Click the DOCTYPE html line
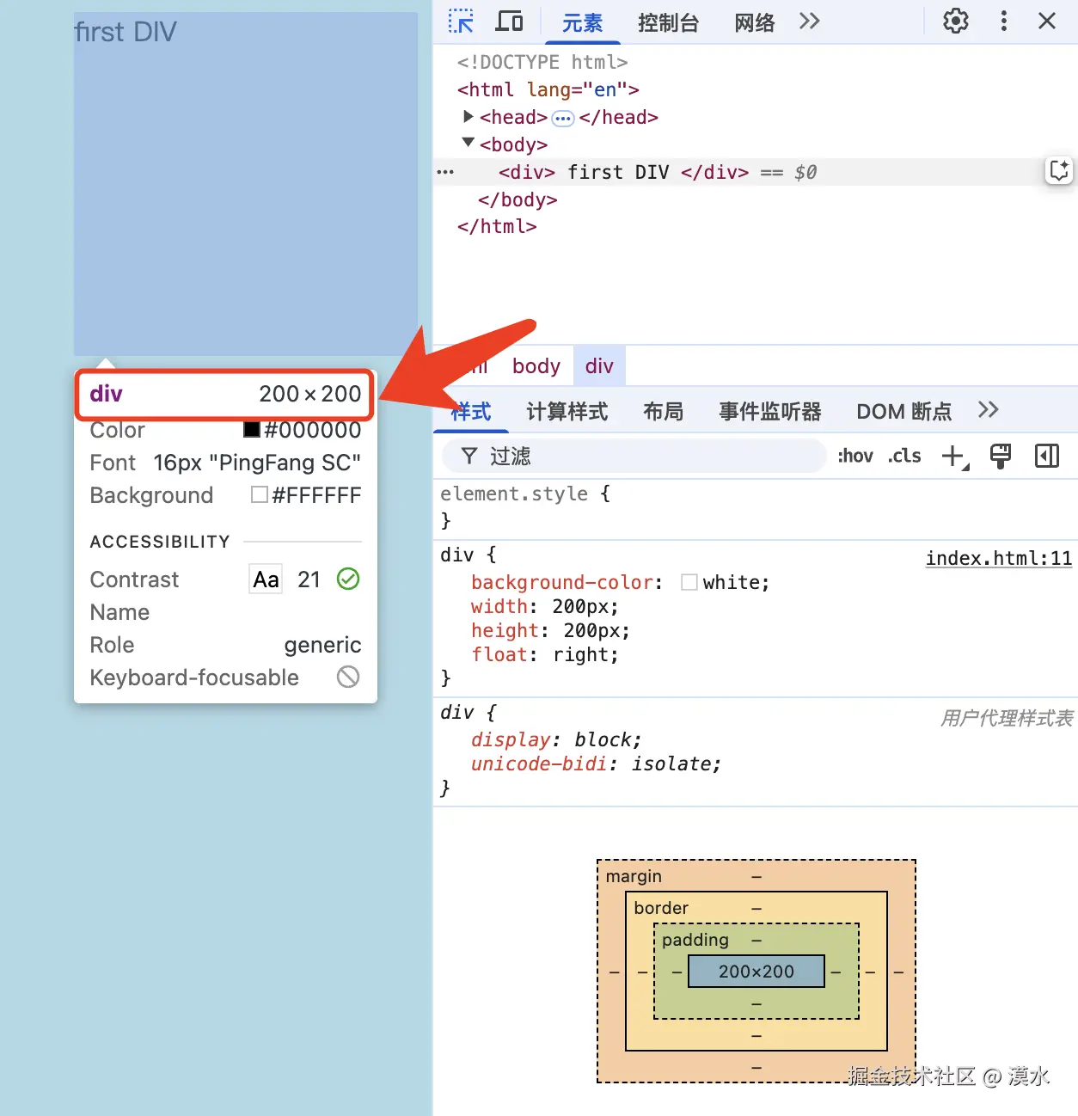The image size is (1078, 1116). (542, 62)
